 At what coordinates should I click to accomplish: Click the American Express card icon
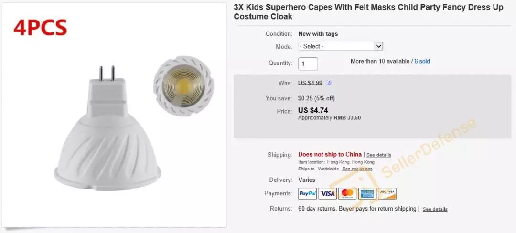click(367, 193)
